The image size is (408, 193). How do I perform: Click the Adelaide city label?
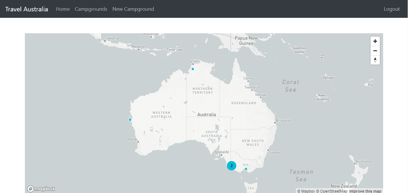pyautogui.click(x=222, y=152)
